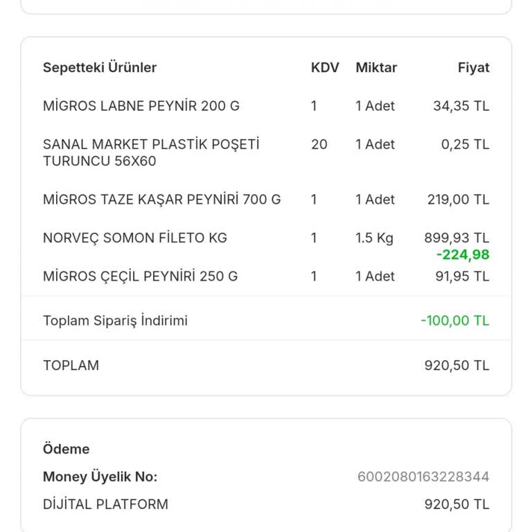Image resolution: width=532 pixels, height=532 pixels.
Task: Click '1 Adet' quantity for plastik poşeti
Action: pyautogui.click(x=375, y=145)
